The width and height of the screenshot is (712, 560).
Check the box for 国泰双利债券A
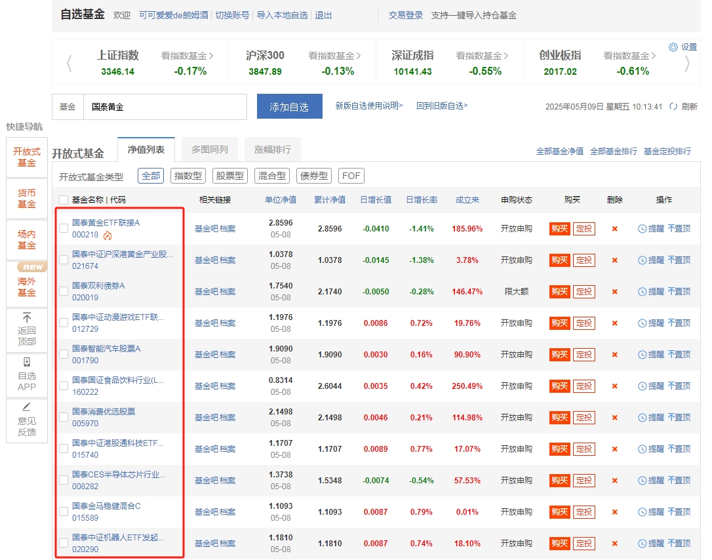coord(64,291)
